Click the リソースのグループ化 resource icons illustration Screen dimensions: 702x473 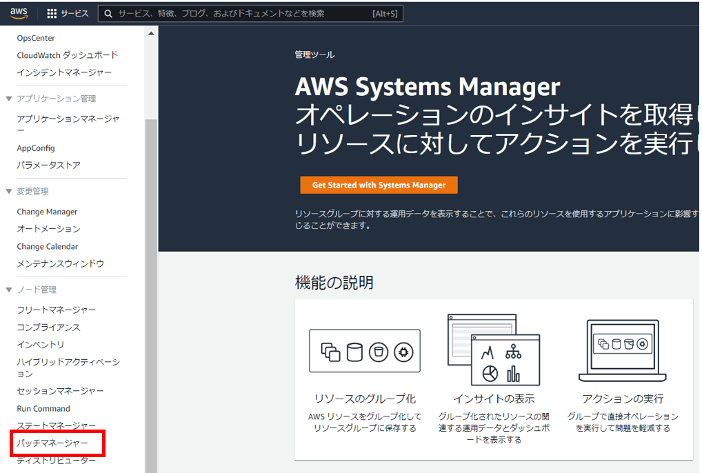click(364, 351)
